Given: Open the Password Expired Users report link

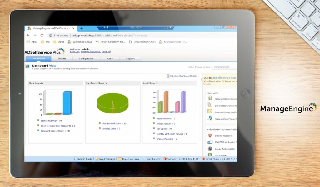Looking at the screenshot, I should click(55, 131).
